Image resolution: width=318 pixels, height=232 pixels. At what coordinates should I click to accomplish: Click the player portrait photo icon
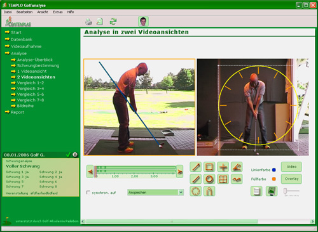pyautogui.click(x=143, y=22)
